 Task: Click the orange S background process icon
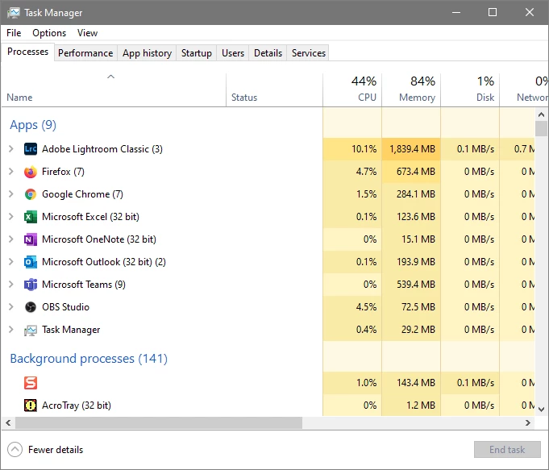[31, 383]
